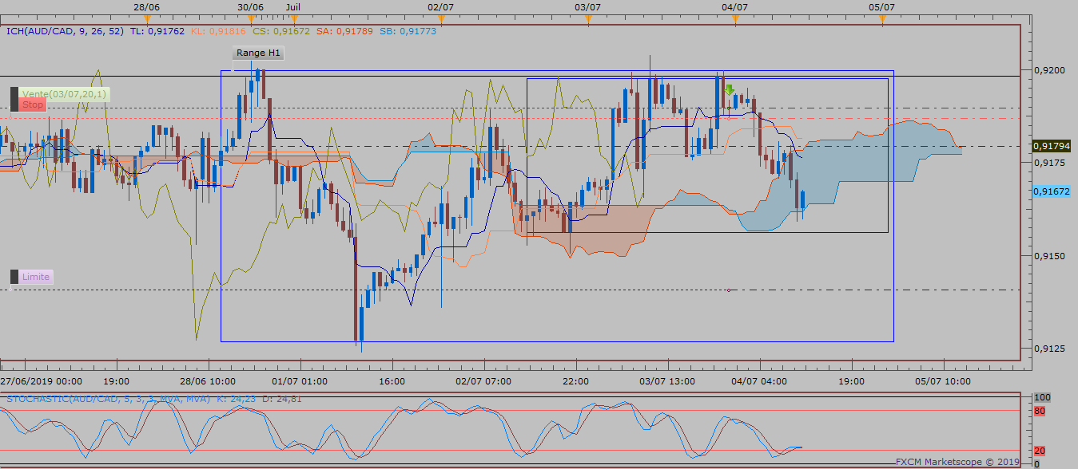Select the red Stop order label
Screen dimensions: 1078x469
[x=33, y=105]
